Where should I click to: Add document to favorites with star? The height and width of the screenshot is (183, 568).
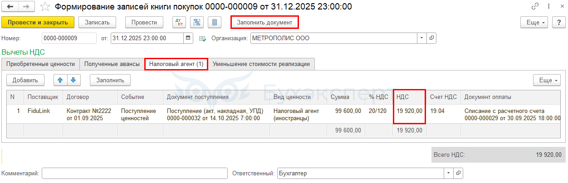(x=45, y=7)
